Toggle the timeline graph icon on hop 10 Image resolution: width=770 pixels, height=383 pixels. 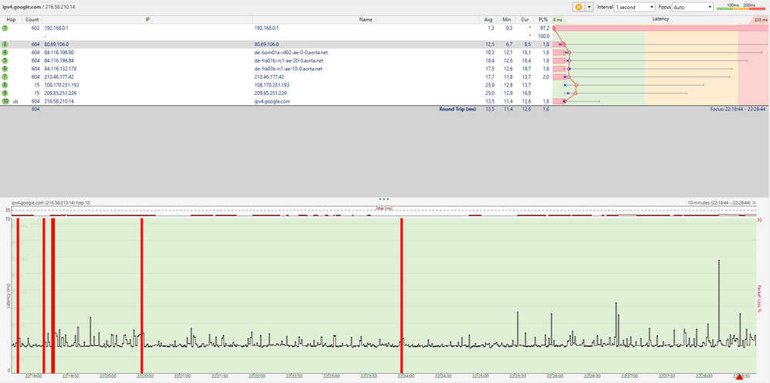click(x=15, y=101)
